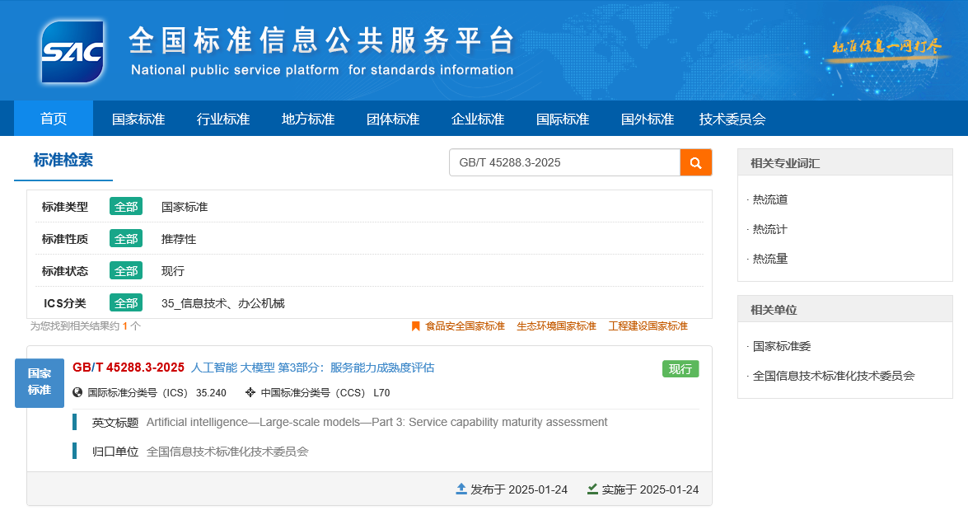Viewport: 968px width, 515px height.
Task: Select 全部 for ICS分类 filter
Action: coord(126,302)
